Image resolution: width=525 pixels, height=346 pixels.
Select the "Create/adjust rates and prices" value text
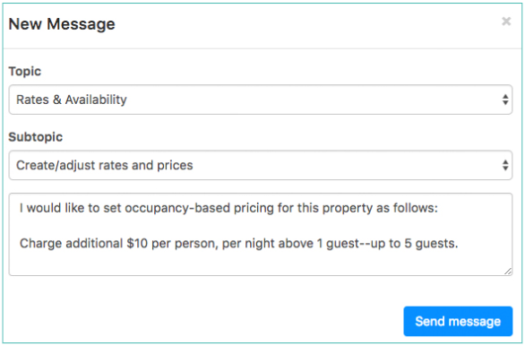click(x=105, y=165)
